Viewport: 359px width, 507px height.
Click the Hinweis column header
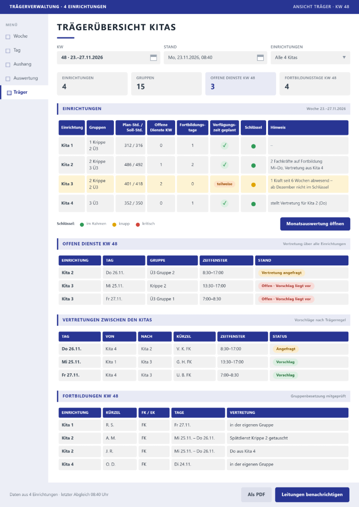tap(308, 127)
